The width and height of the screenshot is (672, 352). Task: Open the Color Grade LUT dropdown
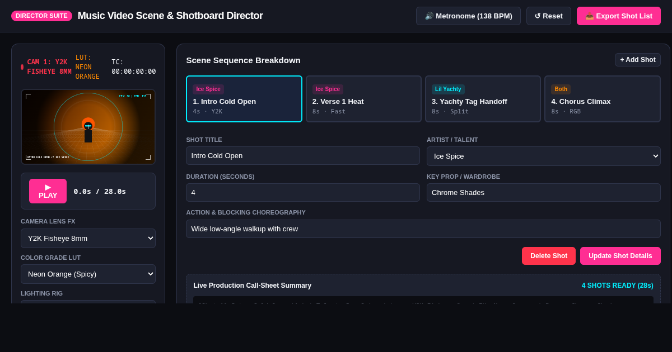88,274
